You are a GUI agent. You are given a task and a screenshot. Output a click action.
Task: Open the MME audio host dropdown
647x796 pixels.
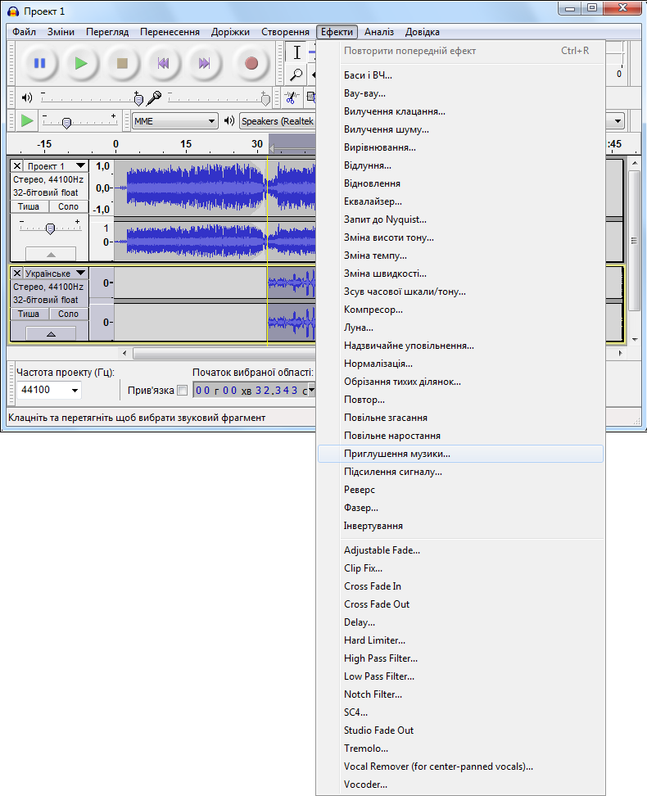click(174, 121)
